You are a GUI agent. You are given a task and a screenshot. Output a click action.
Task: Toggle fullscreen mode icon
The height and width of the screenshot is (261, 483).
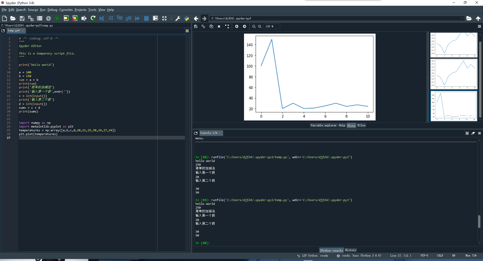164,18
